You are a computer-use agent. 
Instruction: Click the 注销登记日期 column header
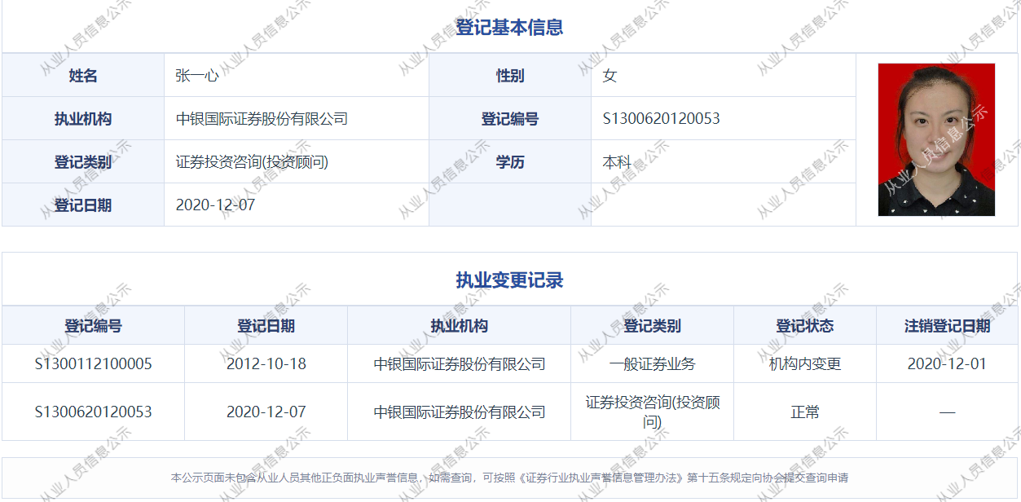pyautogui.click(x=947, y=326)
